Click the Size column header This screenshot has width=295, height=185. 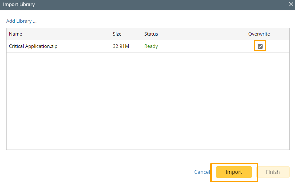pos(117,34)
